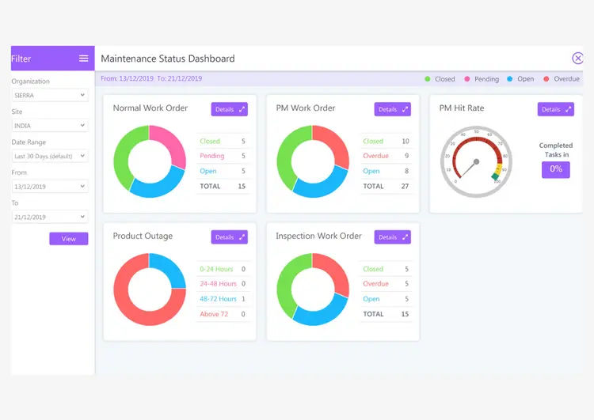
Task: Click the PM Hit Rate gauge dial
Action: [x=476, y=161]
